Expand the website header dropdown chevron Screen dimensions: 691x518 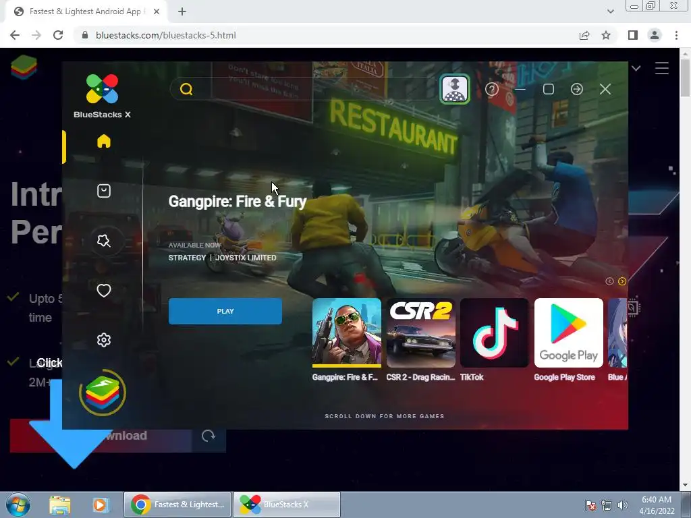pyautogui.click(x=636, y=68)
